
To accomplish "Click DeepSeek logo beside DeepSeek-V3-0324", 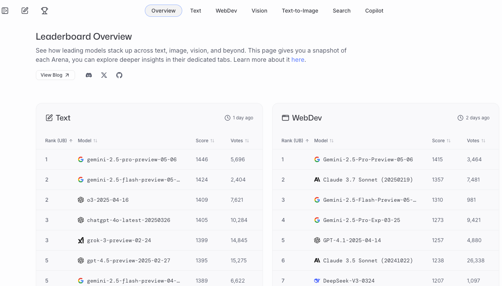I will 317,281.
